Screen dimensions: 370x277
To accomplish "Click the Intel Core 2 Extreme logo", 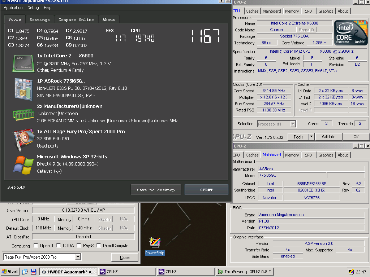I will (x=351, y=33).
